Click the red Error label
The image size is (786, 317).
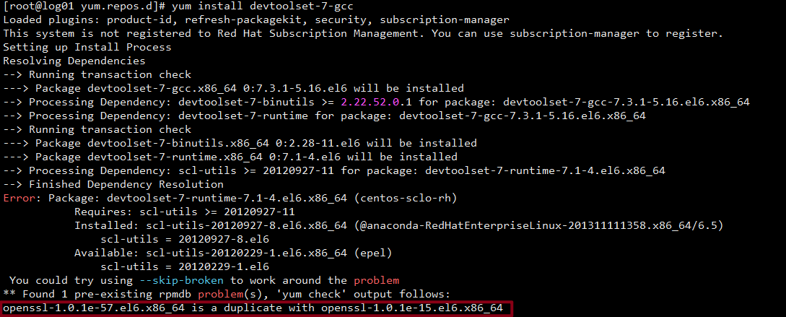[x=19, y=198]
